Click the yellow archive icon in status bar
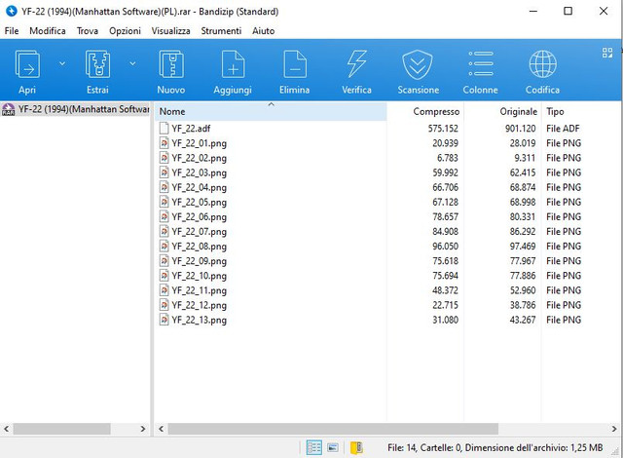Viewport: 623px width, 458px height. (x=356, y=447)
